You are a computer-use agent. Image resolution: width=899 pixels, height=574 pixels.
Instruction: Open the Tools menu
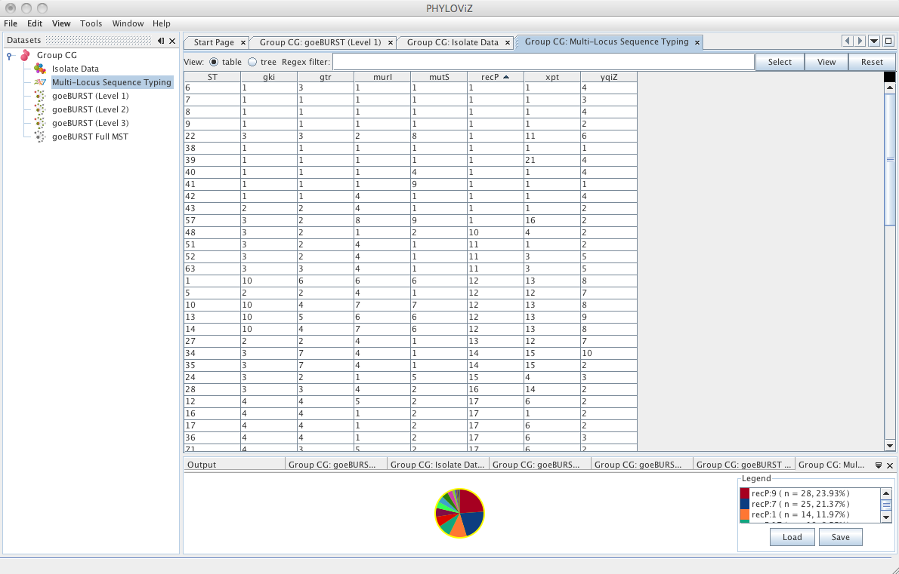click(x=91, y=23)
